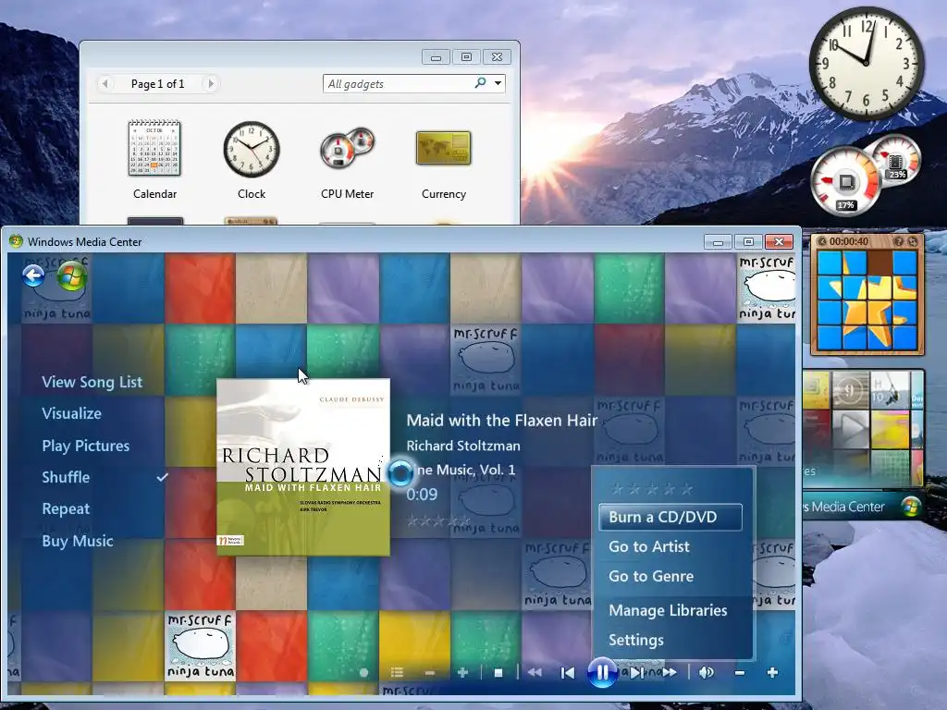Image resolution: width=947 pixels, height=710 pixels.
Task: Choose Play Pictures
Action: [86, 446]
